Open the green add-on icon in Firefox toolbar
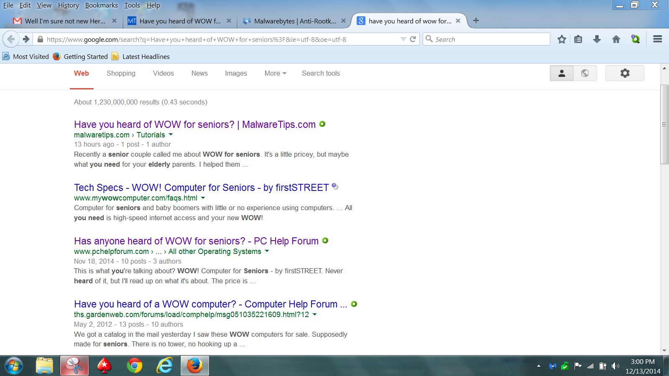The image size is (669, 376). tap(636, 39)
